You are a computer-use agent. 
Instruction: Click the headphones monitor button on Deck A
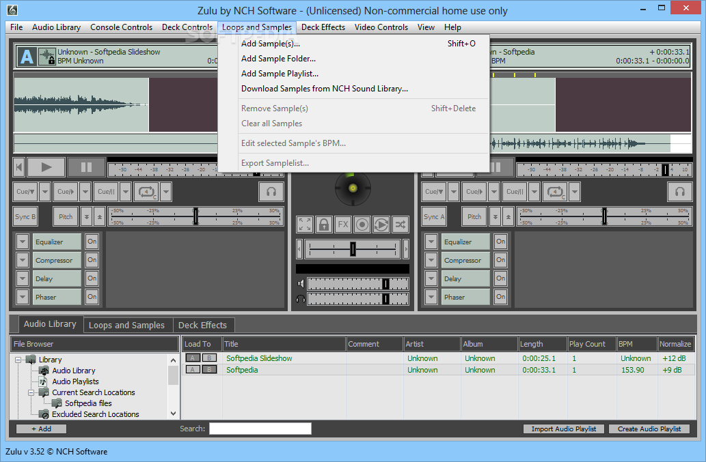click(271, 192)
